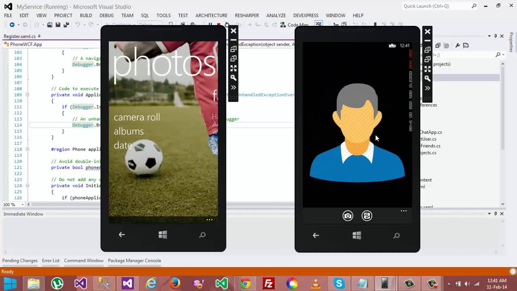Open Skype from the taskbar
Image resolution: width=517 pixels, height=291 pixels.
[x=339, y=284]
